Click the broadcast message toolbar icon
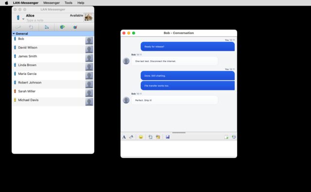The width and height of the screenshot is (311, 192). (47, 27)
